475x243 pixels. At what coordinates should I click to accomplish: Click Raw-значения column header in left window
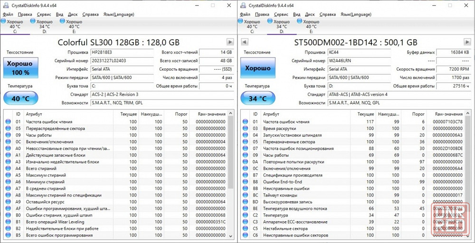(208, 114)
